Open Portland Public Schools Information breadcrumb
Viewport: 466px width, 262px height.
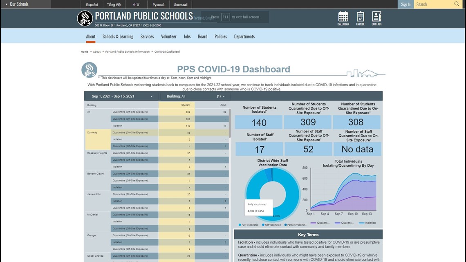pyautogui.click(x=127, y=52)
